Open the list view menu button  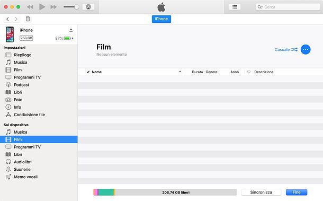(235, 7)
